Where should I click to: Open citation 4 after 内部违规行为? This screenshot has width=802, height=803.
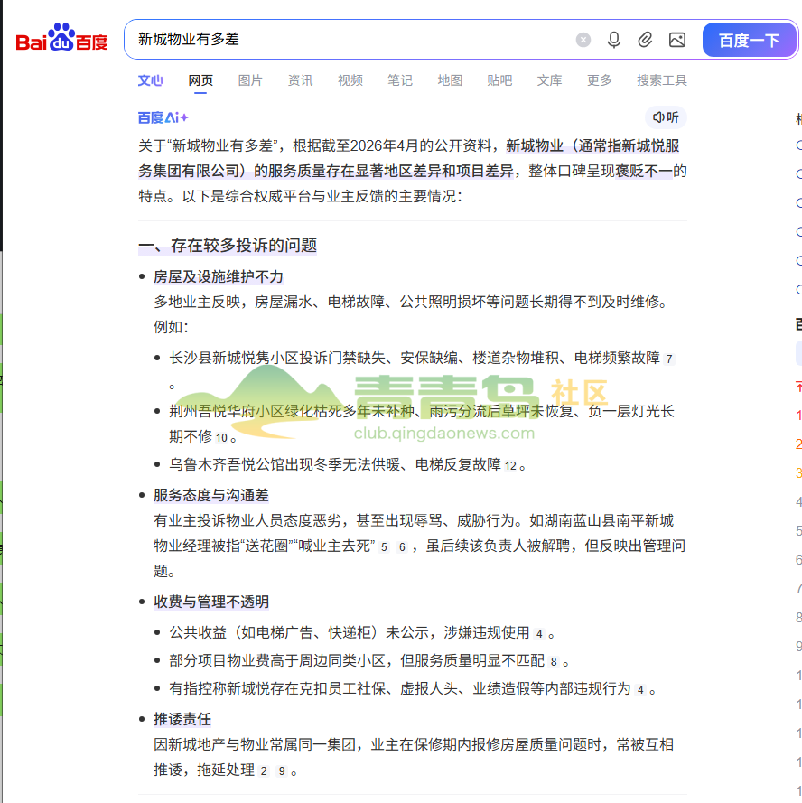640,690
